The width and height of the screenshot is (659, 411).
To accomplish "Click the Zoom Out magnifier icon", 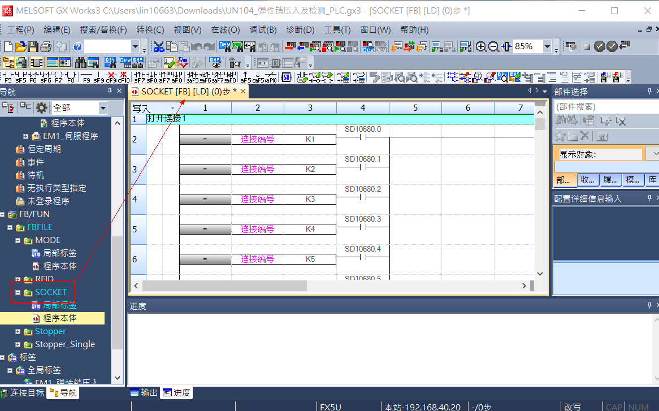I will click(493, 47).
